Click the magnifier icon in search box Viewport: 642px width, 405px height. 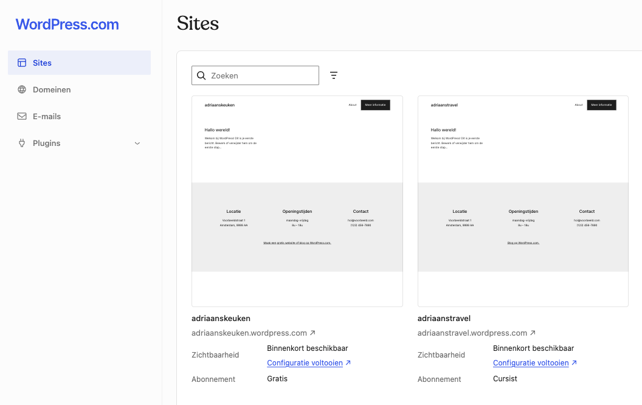[x=201, y=75]
